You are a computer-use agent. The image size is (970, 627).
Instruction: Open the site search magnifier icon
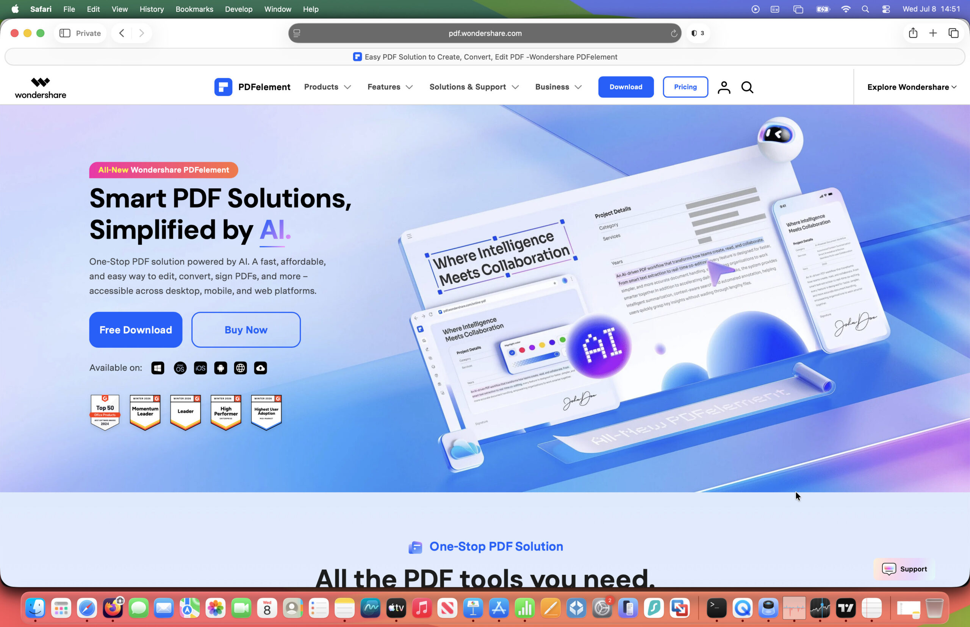[747, 87]
